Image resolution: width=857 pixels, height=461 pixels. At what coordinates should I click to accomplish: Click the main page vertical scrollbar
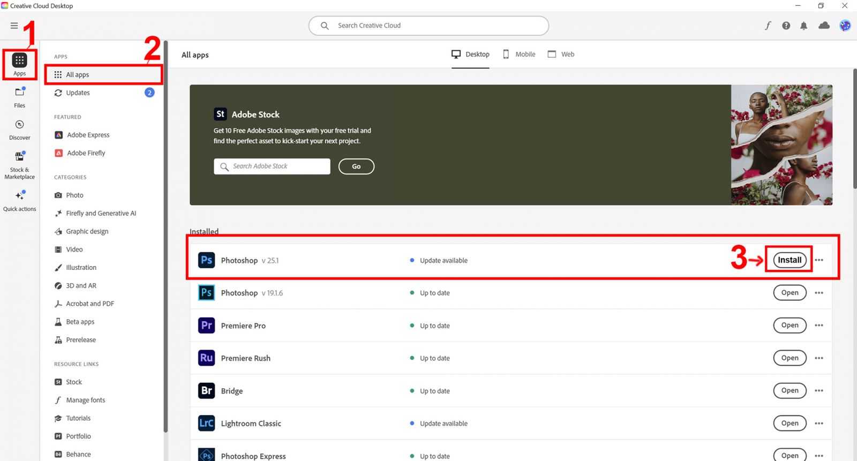point(854,129)
